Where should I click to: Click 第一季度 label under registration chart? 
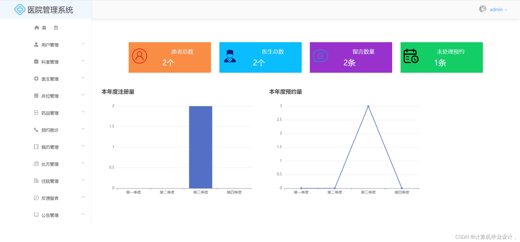pyautogui.click(x=134, y=192)
